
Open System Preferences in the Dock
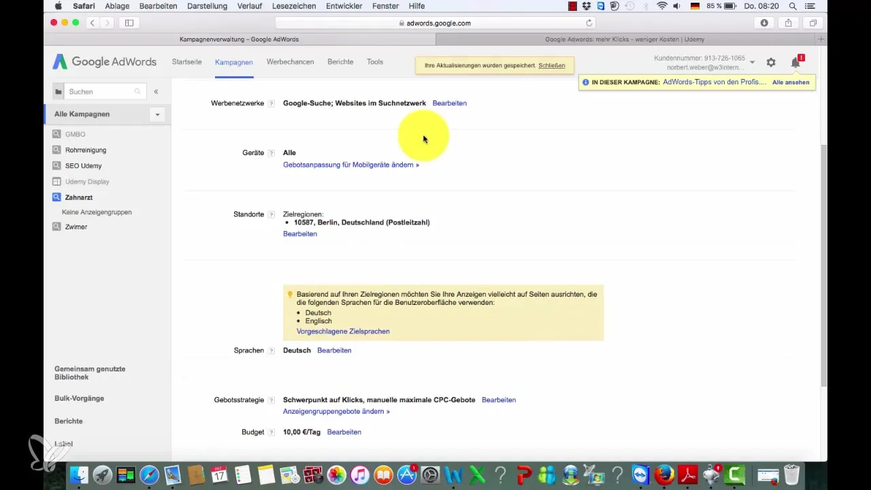pos(430,475)
